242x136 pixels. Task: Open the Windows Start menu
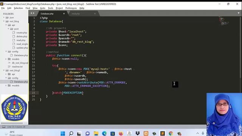tap(63, 133)
